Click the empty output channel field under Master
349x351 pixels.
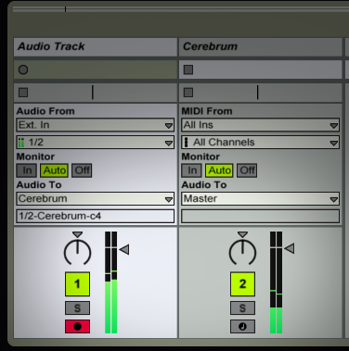tap(261, 216)
